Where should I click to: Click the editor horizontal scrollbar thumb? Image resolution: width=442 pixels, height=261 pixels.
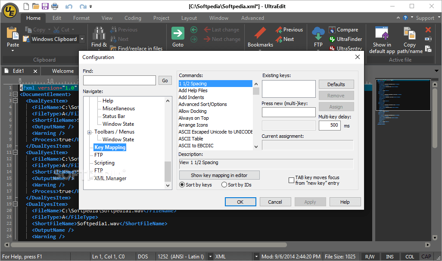click(x=149, y=245)
